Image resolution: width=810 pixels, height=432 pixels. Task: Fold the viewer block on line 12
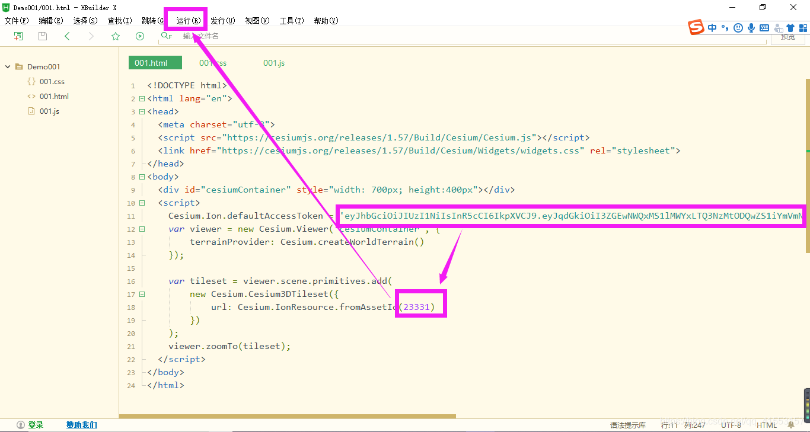[x=142, y=229]
